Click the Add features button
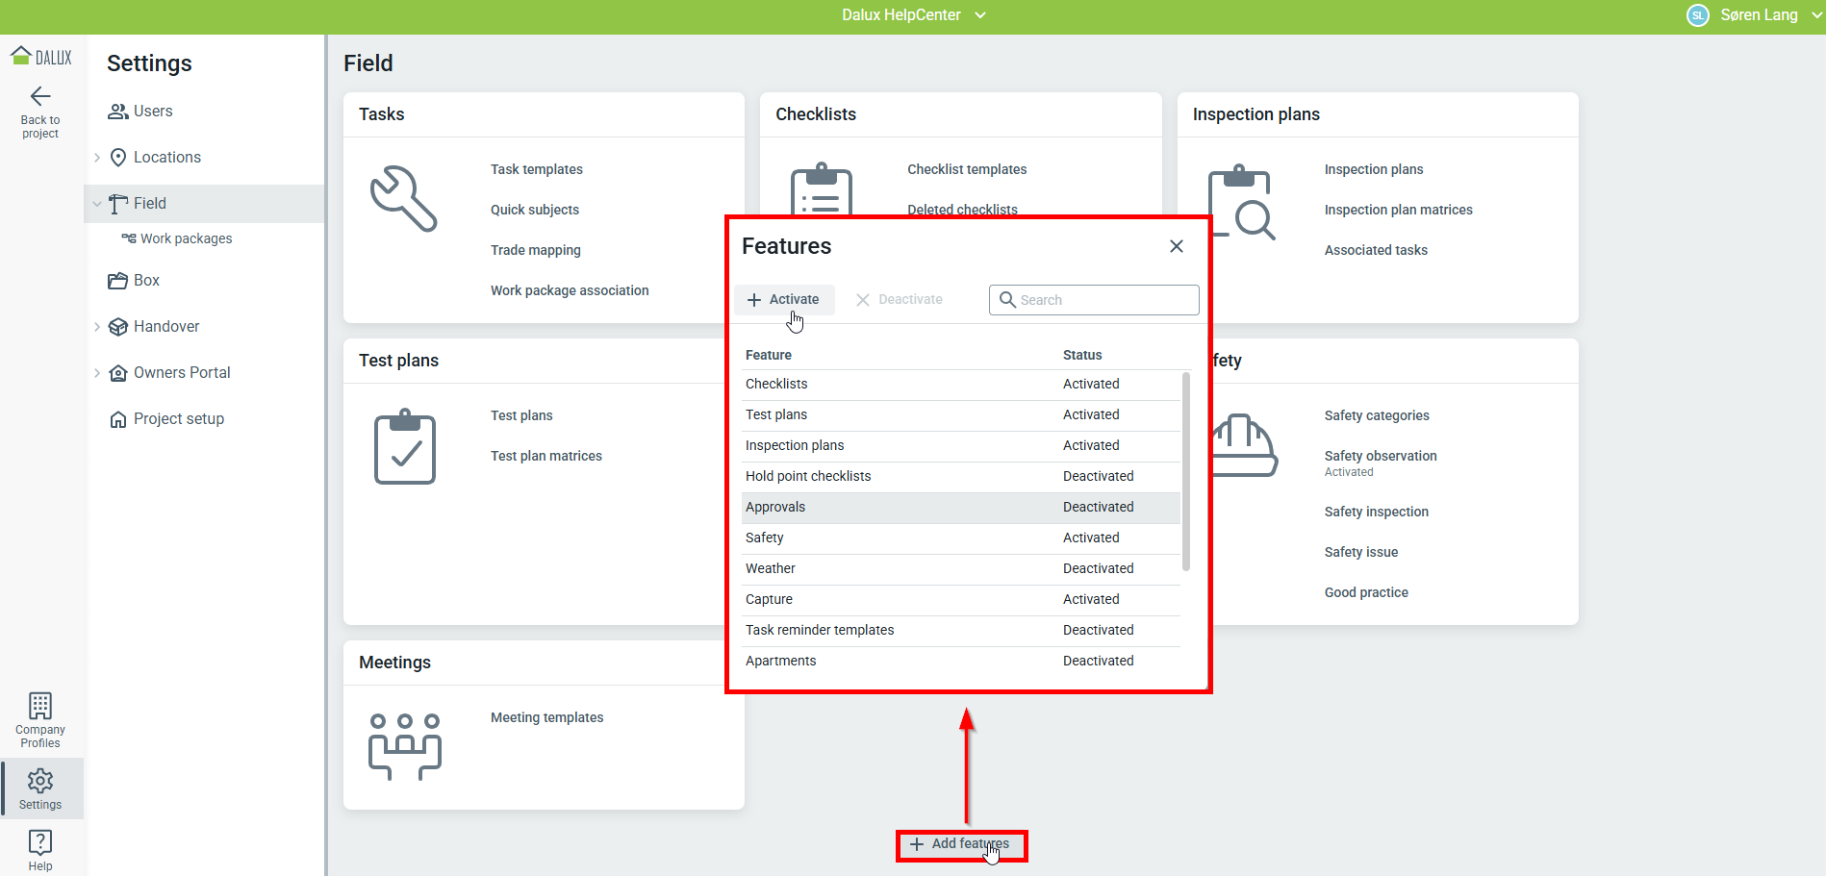Screen dimensions: 1826x876 [960, 844]
